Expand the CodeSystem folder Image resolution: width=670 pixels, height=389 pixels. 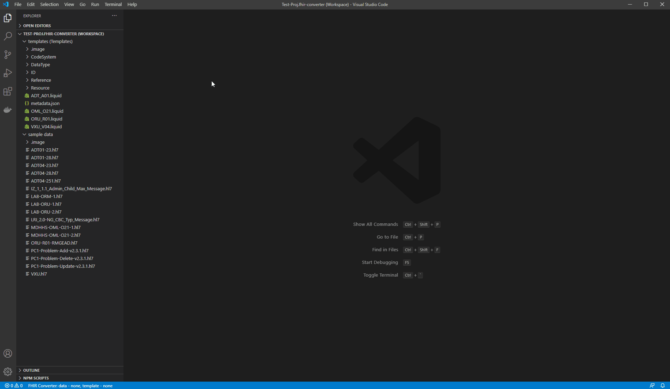click(x=70, y=57)
